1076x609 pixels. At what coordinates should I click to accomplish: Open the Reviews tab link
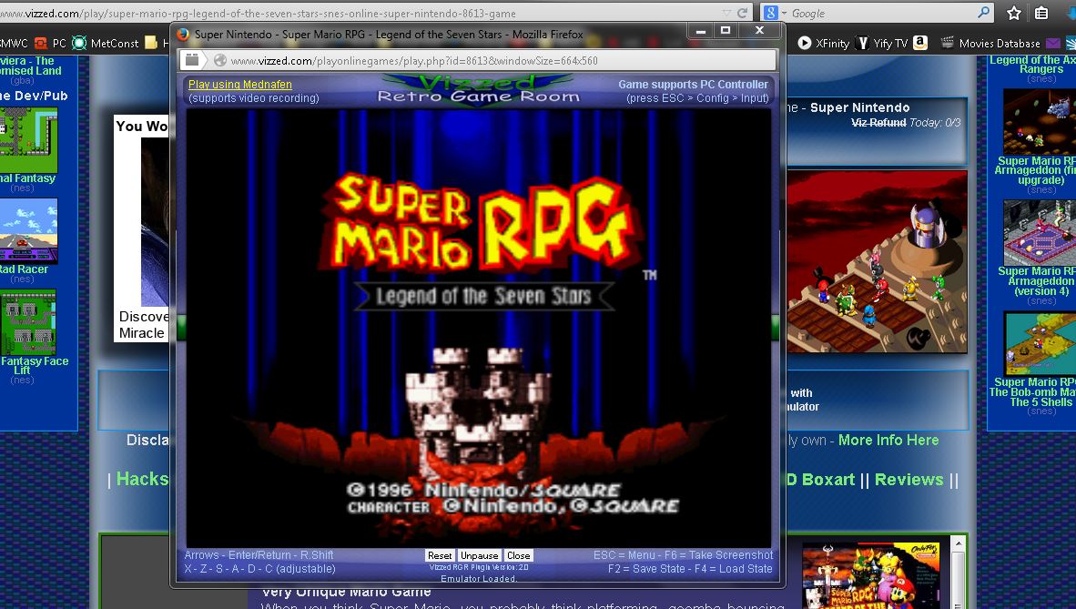[909, 480]
